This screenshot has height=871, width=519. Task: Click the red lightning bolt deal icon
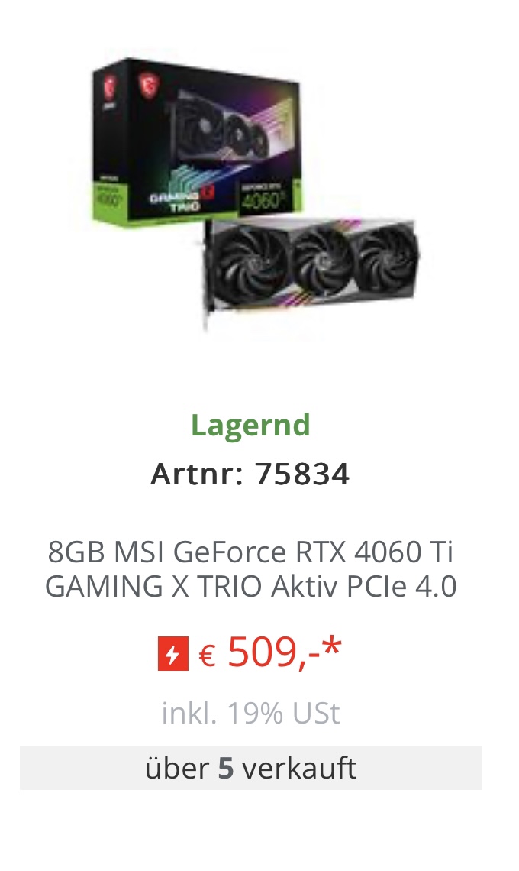pyautogui.click(x=172, y=653)
